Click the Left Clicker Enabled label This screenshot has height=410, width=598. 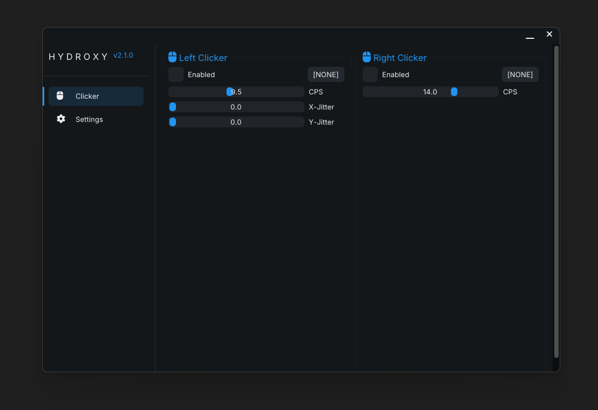point(201,74)
